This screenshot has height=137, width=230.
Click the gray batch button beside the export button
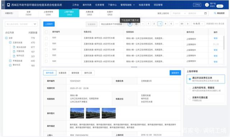[x=92, y=24]
